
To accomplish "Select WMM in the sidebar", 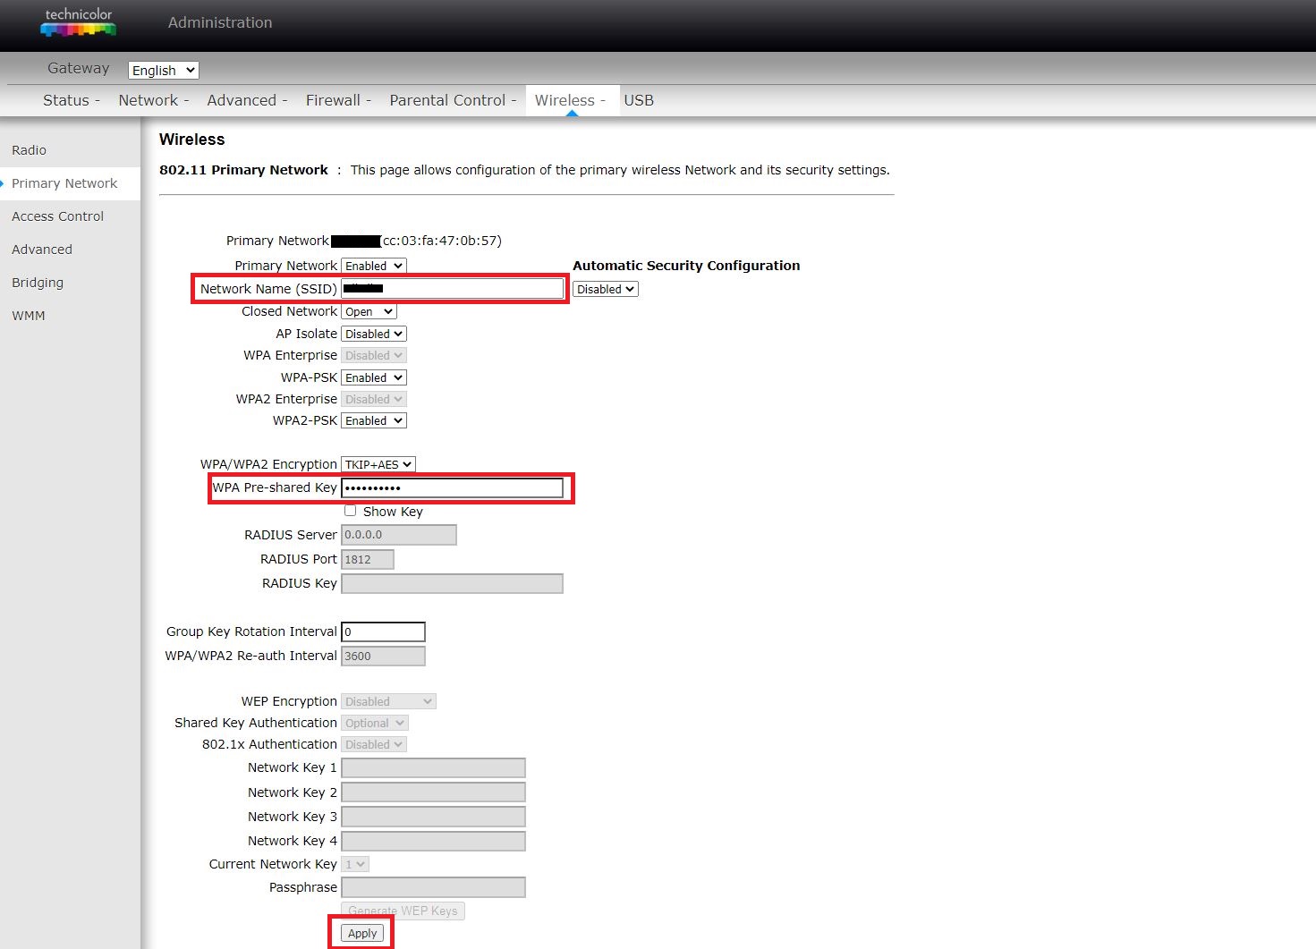I will [x=29, y=315].
